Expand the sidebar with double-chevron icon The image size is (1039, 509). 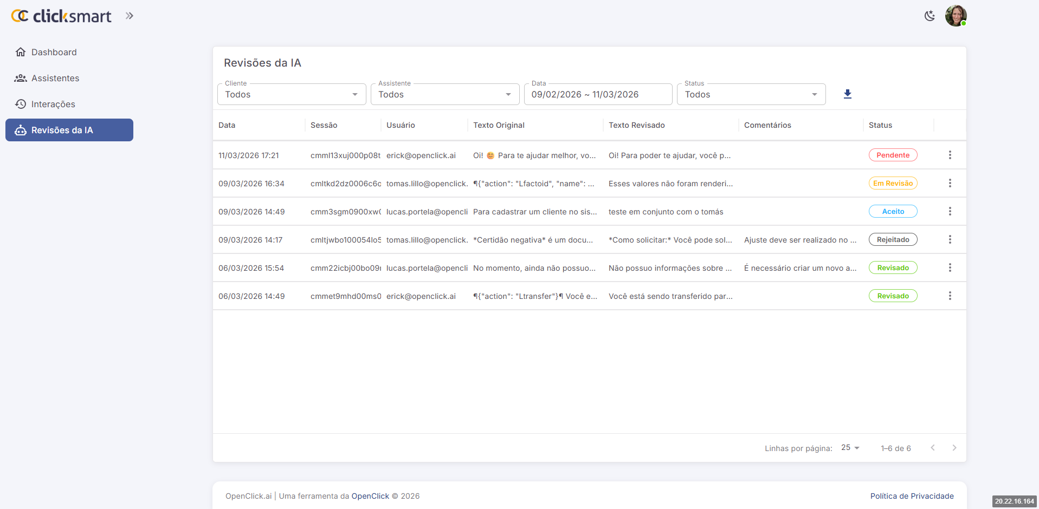coord(129,16)
